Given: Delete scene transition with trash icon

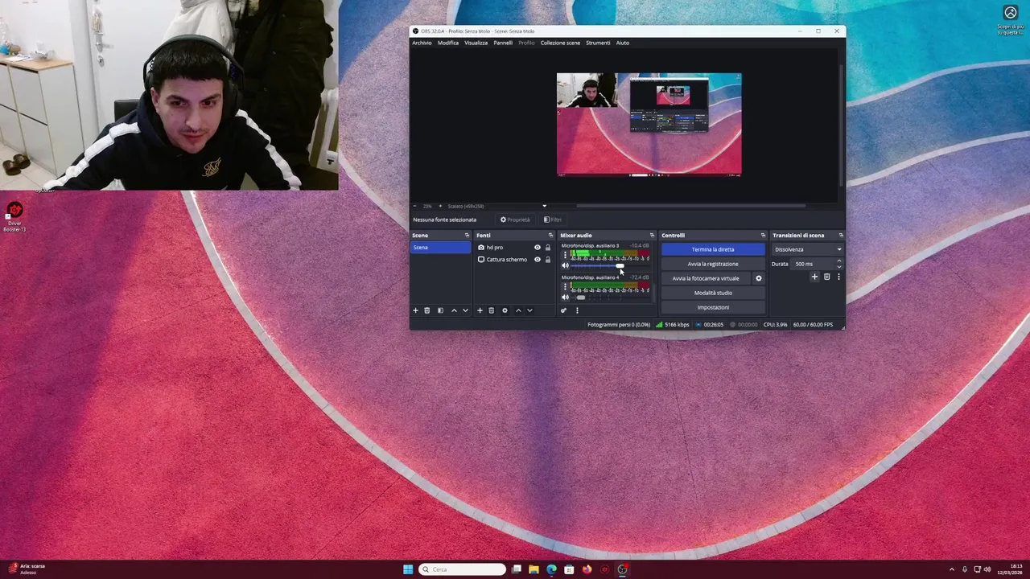Looking at the screenshot, I should [826, 277].
